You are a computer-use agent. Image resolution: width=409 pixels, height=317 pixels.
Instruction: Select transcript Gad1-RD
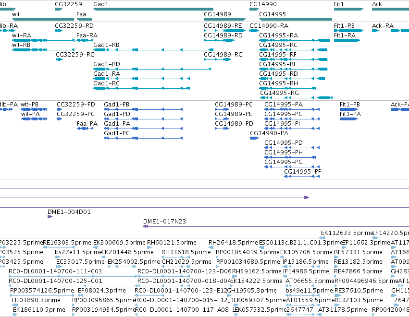152,69
